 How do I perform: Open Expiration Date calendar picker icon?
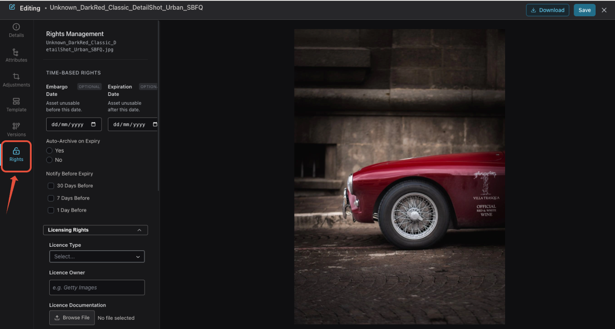point(155,124)
